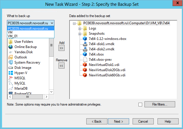Screen dimensions: 183x129
Task: Click the MSSQL icon
Action: (x=11, y=78)
